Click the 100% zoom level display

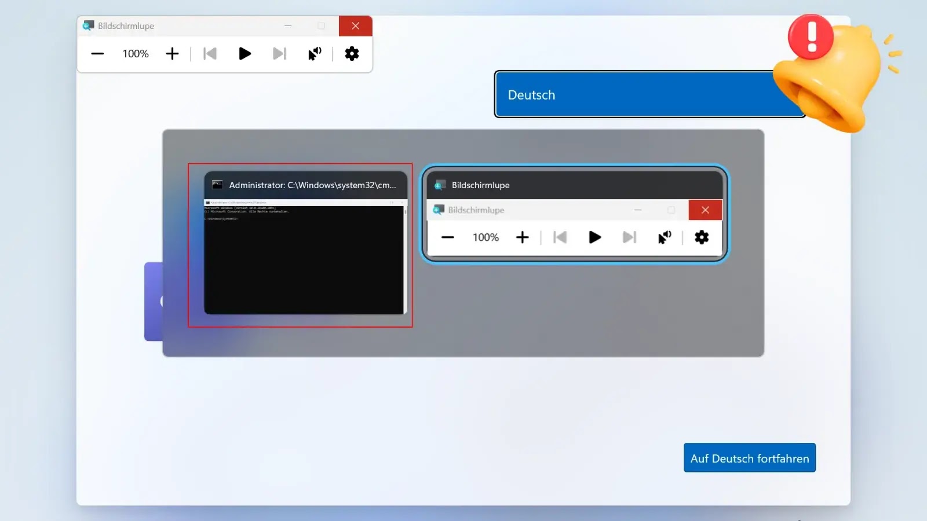click(x=134, y=53)
